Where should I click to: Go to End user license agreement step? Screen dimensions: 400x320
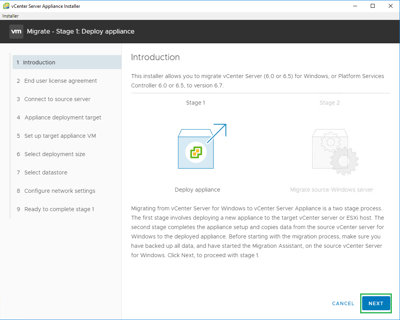pyautogui.click(x=60, y=81)
